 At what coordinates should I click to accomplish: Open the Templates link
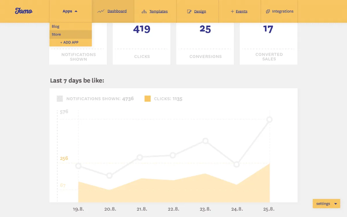(158, 11)
